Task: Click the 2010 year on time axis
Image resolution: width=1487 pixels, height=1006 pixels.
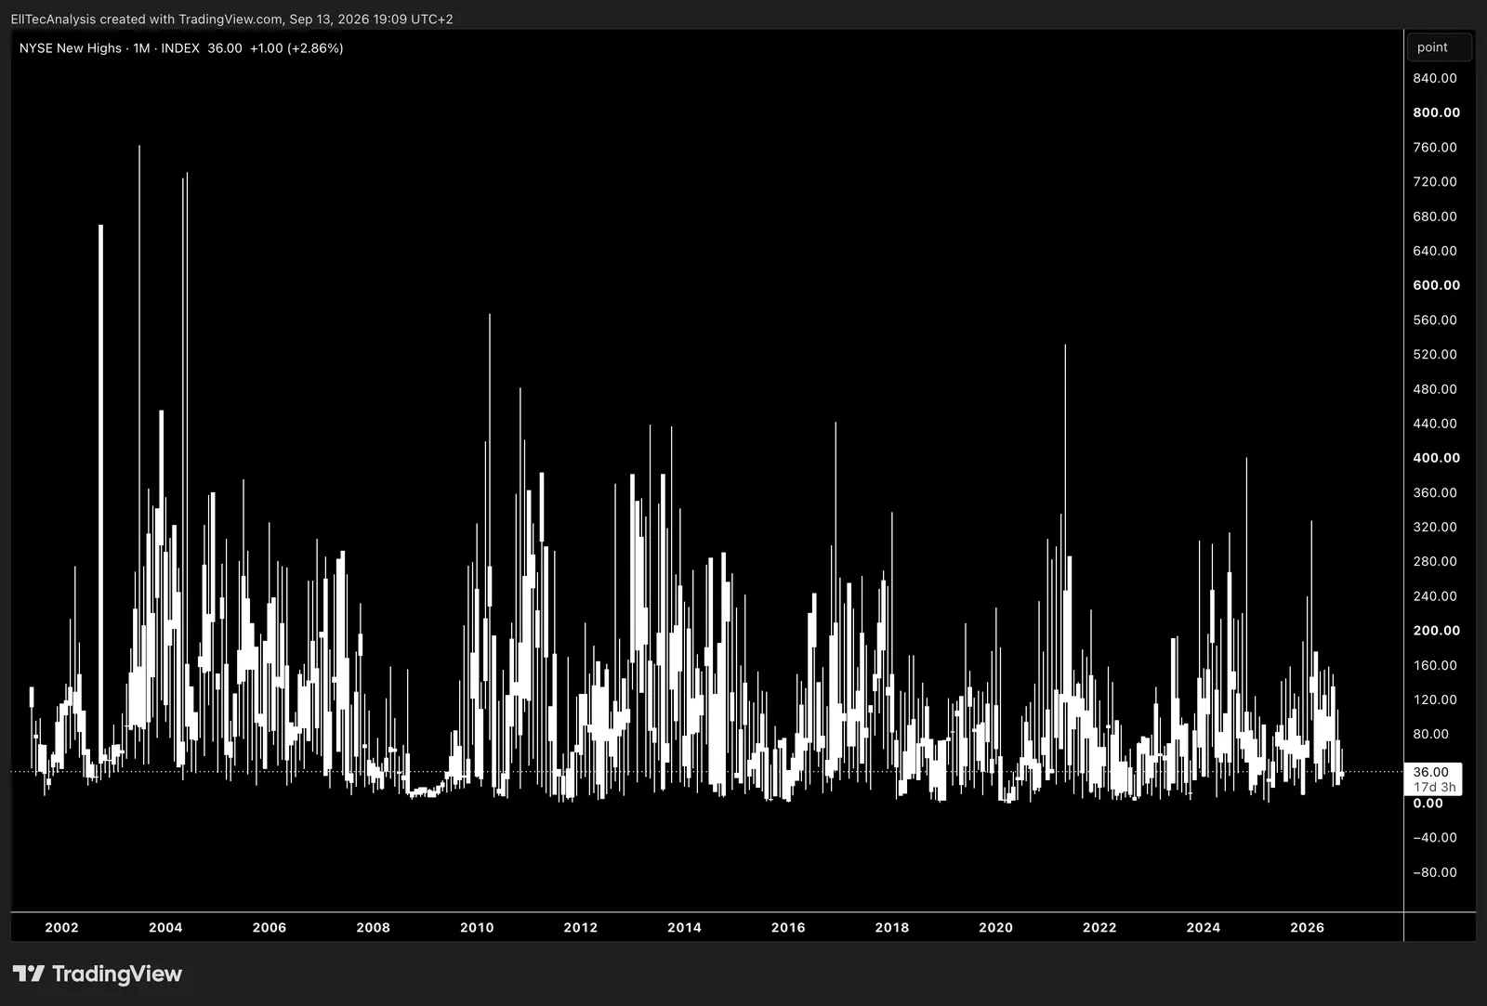Action: click(x=477, y=927)
